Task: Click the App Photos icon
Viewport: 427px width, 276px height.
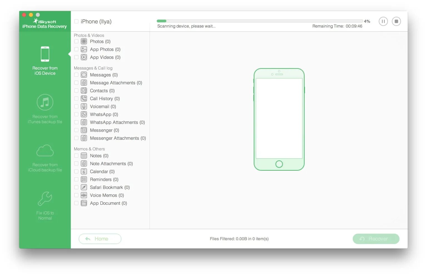Action: pos(84,50)
